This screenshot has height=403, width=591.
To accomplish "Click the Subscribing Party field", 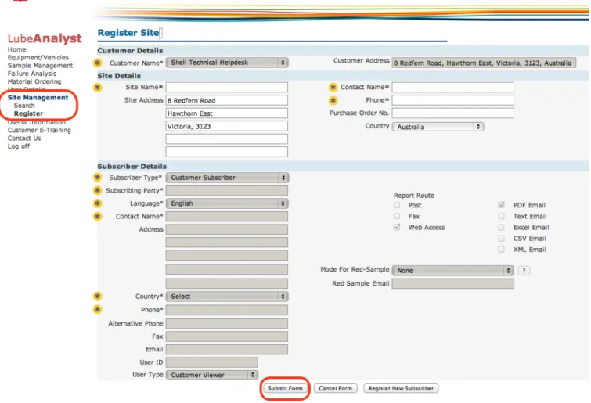I will (x=227, y=191).
